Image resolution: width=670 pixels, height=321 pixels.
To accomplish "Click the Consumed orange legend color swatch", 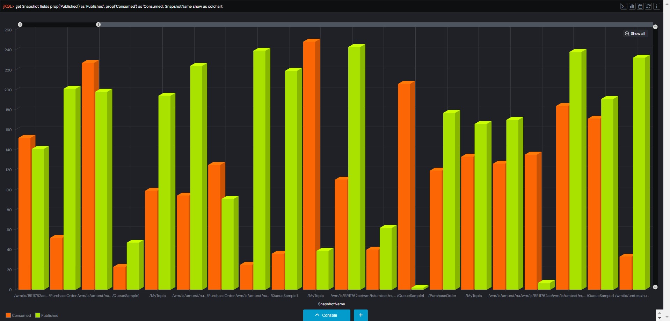I will pyautogui.click(x=8, y=315).
